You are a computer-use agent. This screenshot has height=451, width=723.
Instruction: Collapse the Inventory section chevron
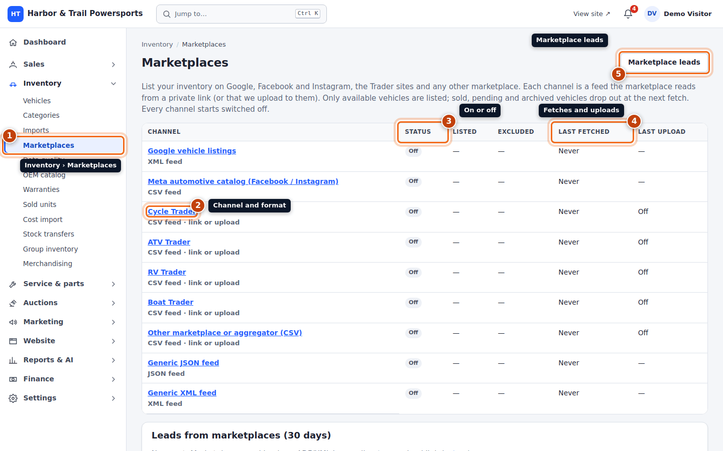point(113,84)
